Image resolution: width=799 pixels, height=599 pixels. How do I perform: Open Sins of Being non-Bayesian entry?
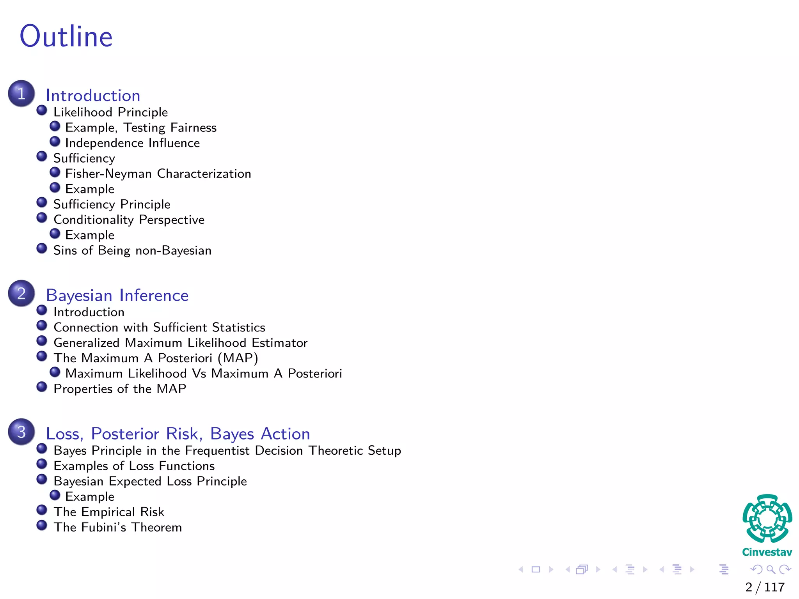pos(132,250)
